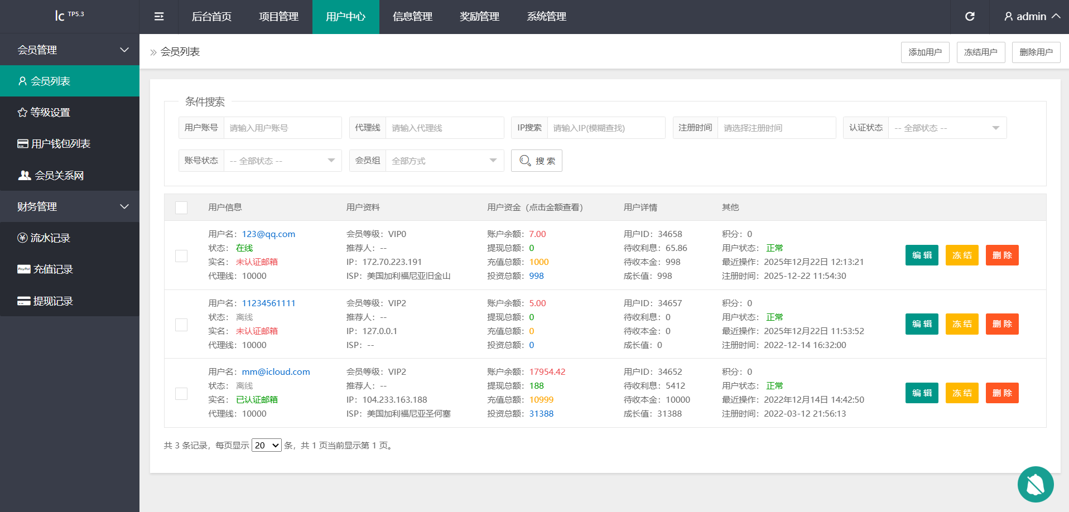Click the refresh icon in top bar
Image resolution: width=1069 pixels, height=512 pixels.
tap(970, 17)
